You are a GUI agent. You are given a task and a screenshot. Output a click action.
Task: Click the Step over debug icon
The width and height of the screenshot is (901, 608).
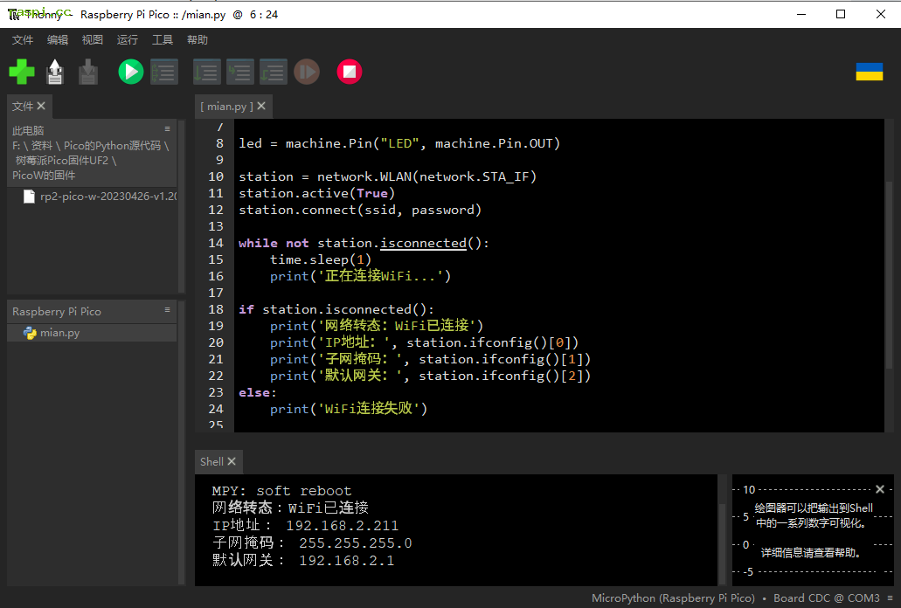point(207,72)
